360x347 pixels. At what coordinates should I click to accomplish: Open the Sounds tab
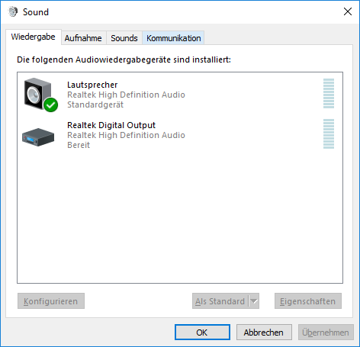[x=124, y=38]
